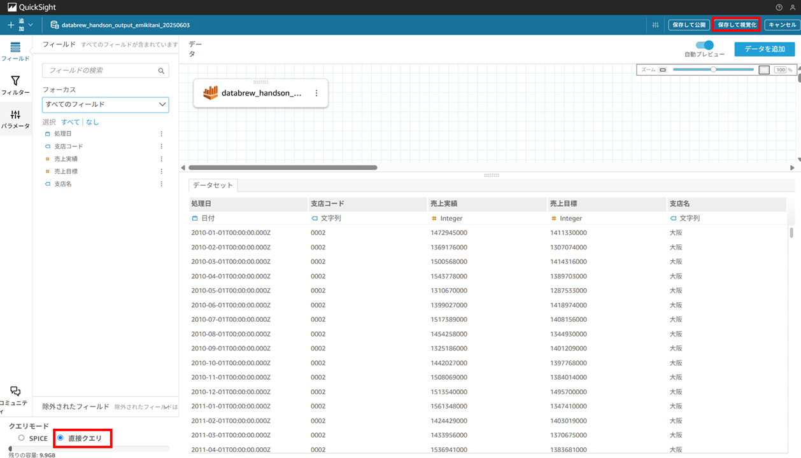Select 処理日 field in list

pyautogui.click(x=63, y=134)
